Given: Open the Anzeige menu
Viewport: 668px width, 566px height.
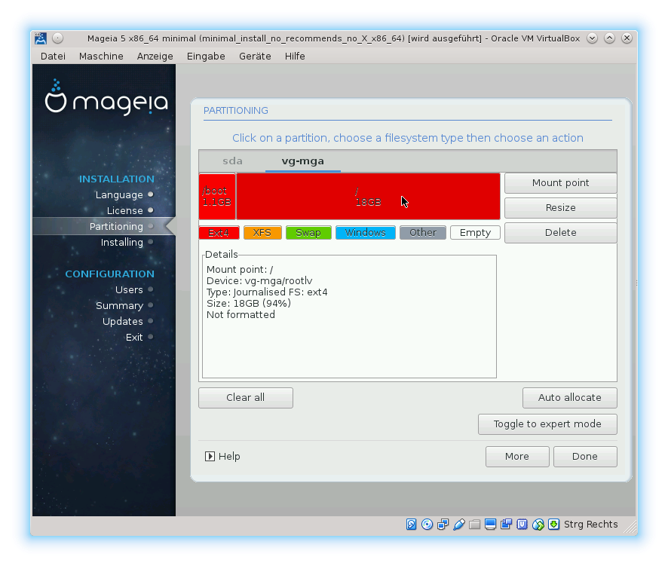Looking at the screenshot, I should point(155,57).
